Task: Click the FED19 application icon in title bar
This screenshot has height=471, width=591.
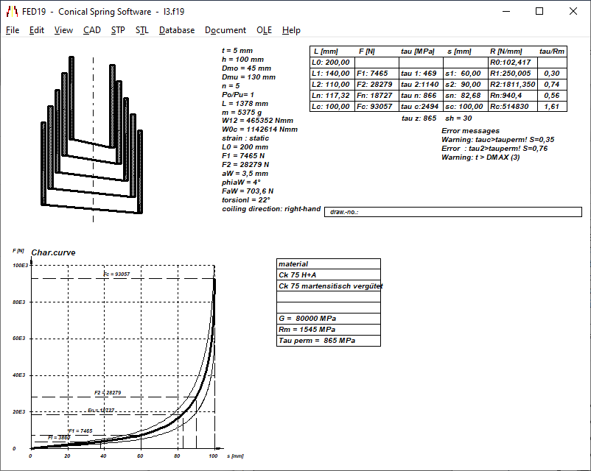Action: point(12,11)
